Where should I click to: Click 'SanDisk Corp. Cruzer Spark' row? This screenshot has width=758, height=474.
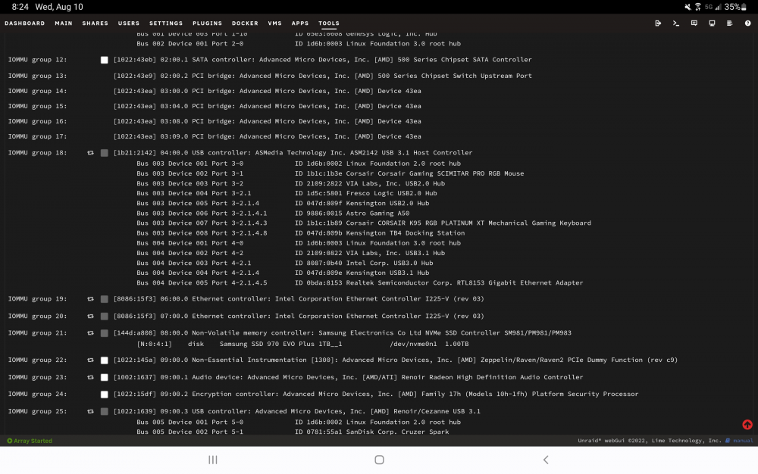click(293, 432)
